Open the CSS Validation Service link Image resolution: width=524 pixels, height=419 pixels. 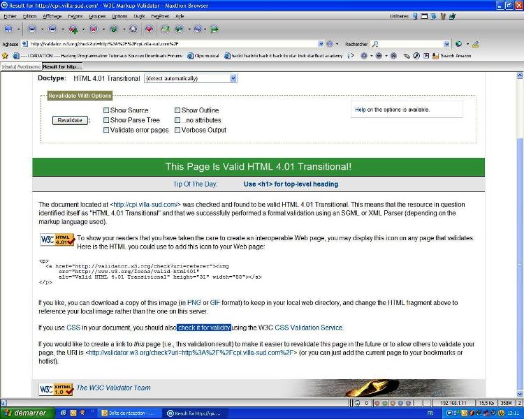pos(308,328)
